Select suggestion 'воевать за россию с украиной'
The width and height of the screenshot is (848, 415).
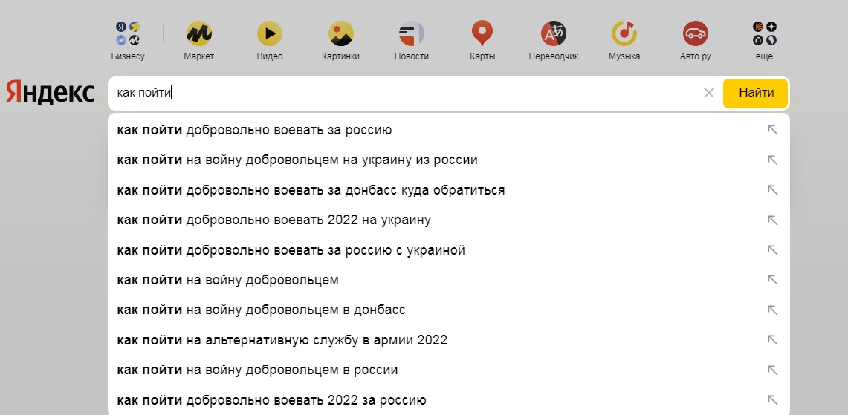point(448,250)
